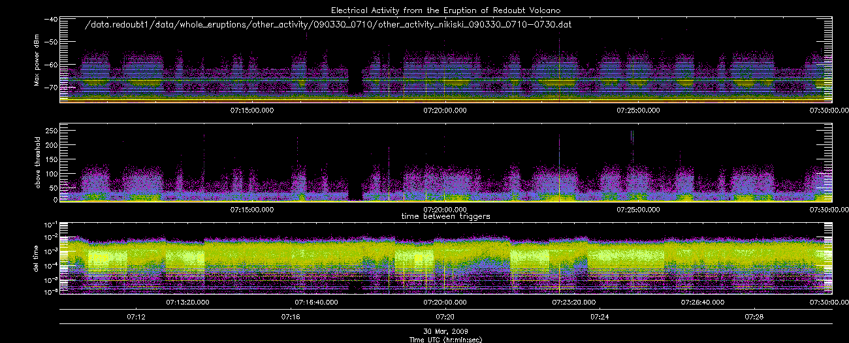Click 07:23:20.000 under the del time plot
This screenshot has height=343, width=849.
coord(573,302)
